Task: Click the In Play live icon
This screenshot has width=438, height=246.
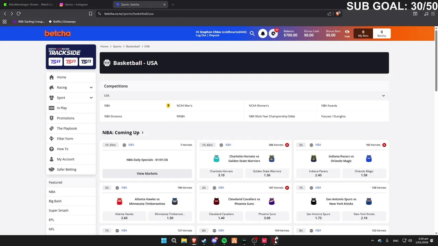Action: coord(51,108)
